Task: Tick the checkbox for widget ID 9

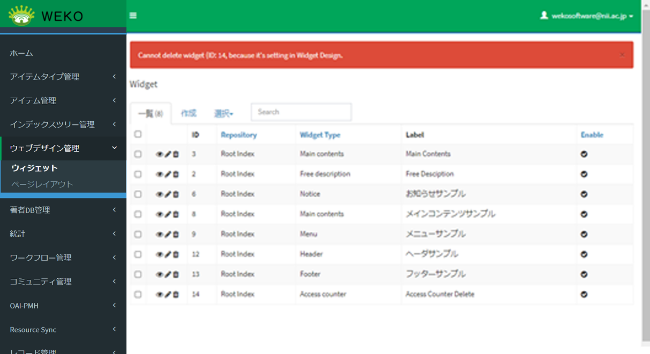Action: click(x=138, y=234)
